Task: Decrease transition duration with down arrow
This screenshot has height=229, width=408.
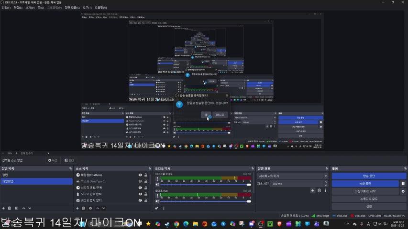Action: 326,185
